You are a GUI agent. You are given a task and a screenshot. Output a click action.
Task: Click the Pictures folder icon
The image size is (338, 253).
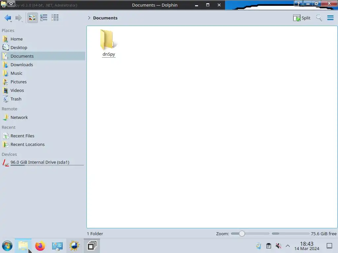pos(5,82)
